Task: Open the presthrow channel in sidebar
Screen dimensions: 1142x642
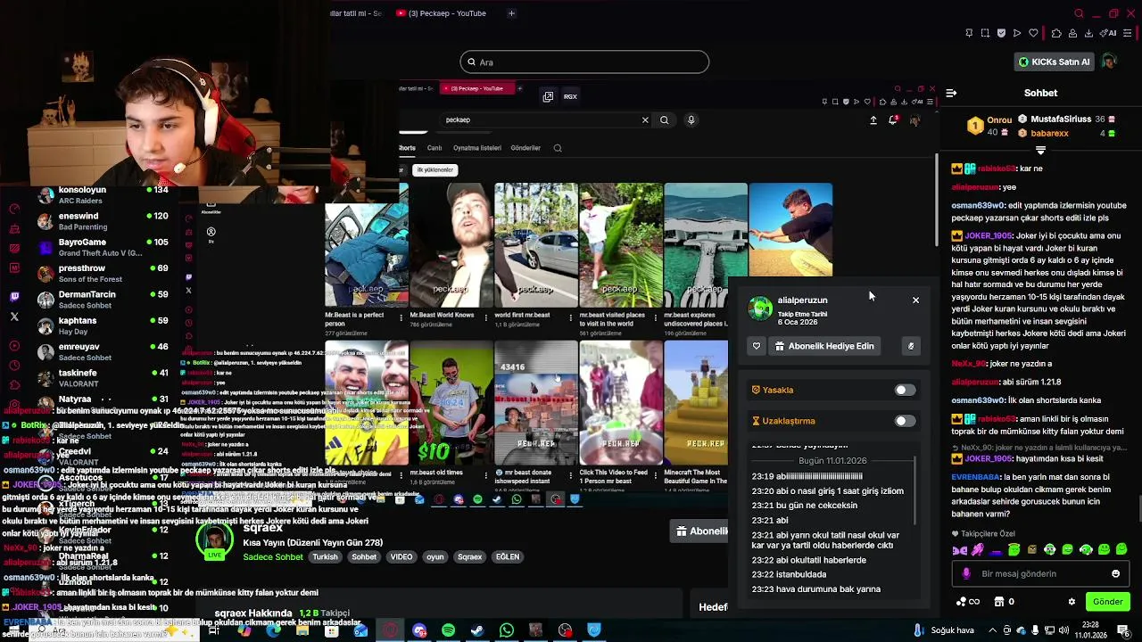Action: point(103,273)
